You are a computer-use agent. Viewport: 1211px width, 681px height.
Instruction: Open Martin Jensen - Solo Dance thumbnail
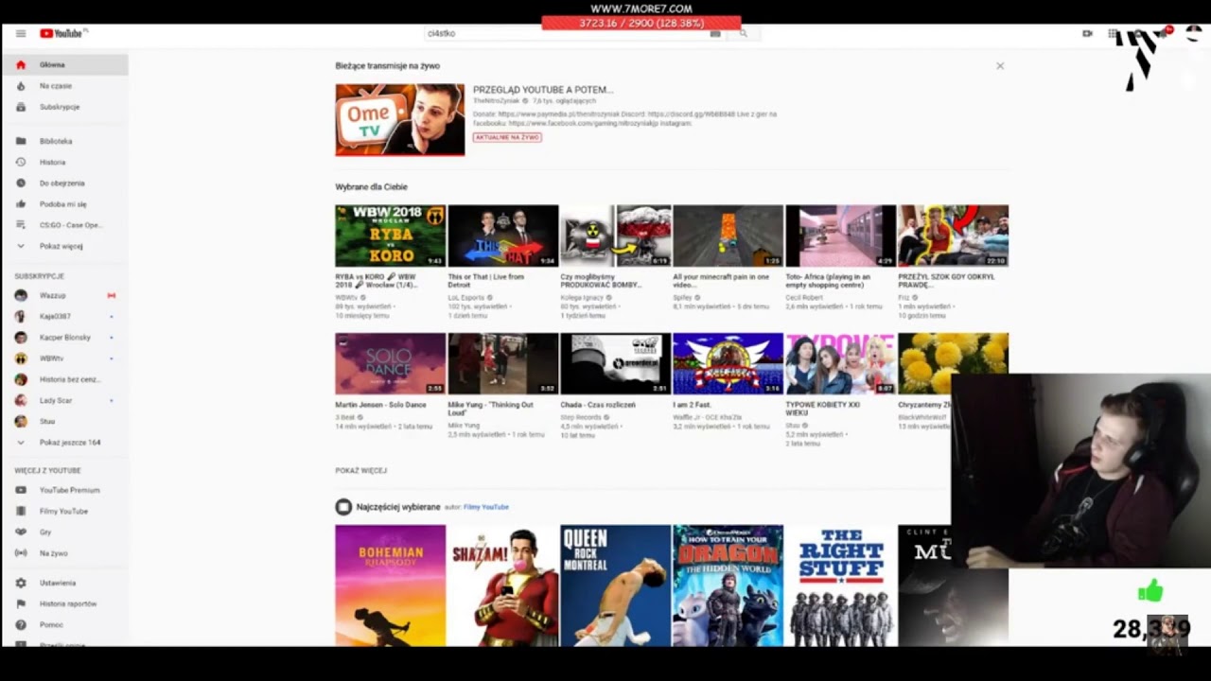coord(390,363)
